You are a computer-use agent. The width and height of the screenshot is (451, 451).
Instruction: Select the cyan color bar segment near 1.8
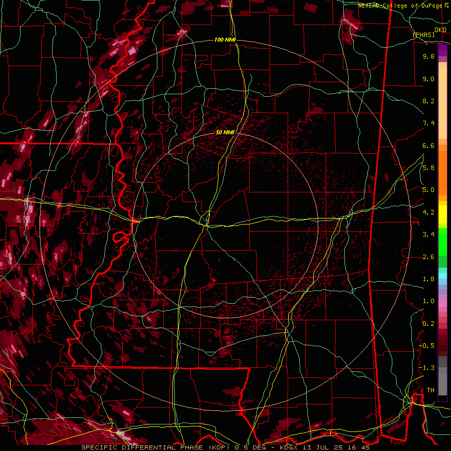442,276
